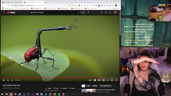The width and height of the screenshot is (171, 96).
Task: Start voice search with the microphone
Action: tap(88, 13)
